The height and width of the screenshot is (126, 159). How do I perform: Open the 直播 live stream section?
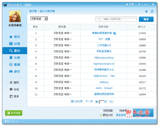pyautogui.click(x=15, y=65)
